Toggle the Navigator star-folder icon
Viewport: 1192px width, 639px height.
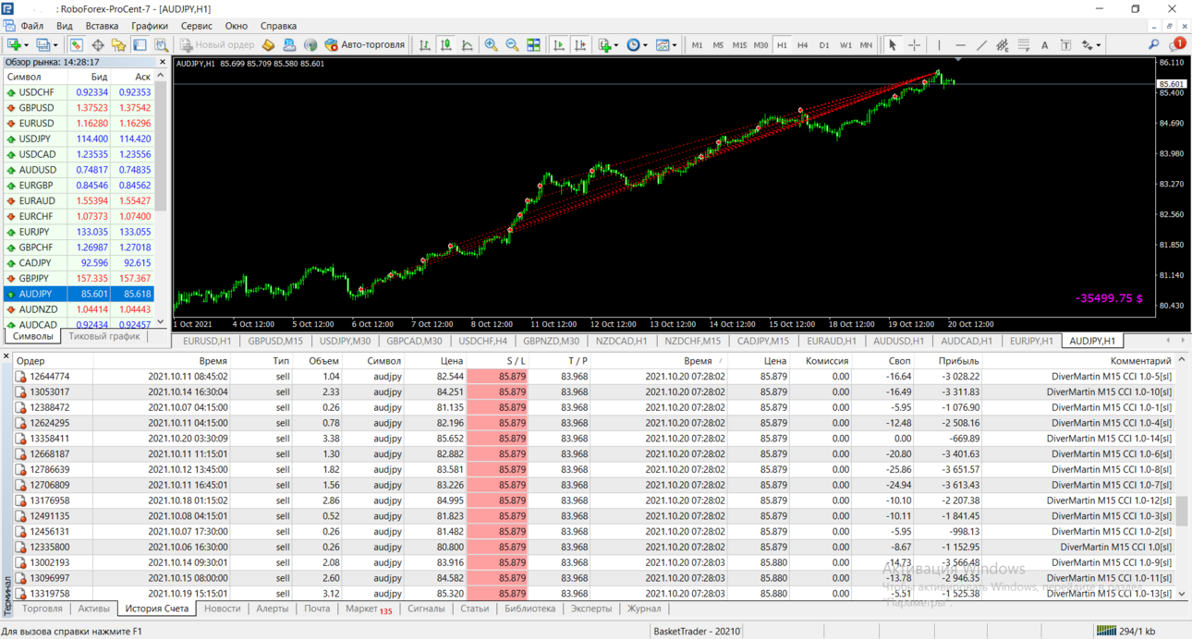tap(118, 44)
